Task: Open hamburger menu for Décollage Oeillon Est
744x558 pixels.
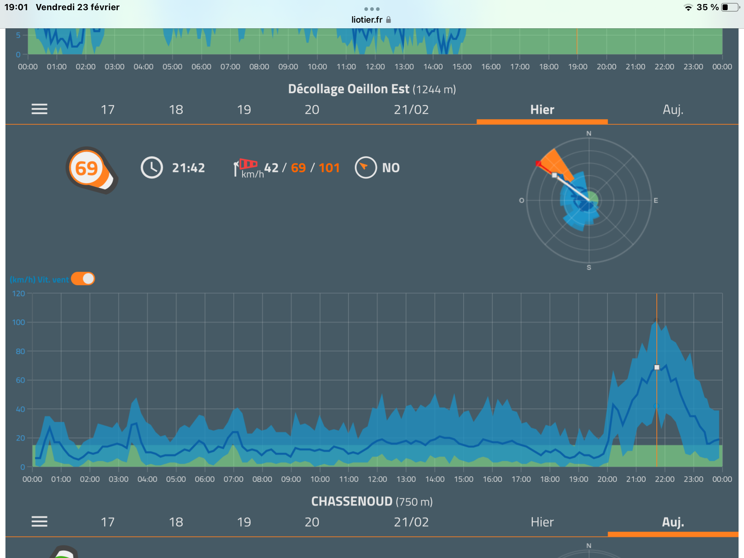Action: [39, 109]
